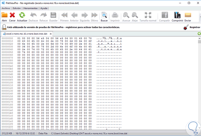
Task: Send file with Enviar envelope icon
Action: point(188,15)
